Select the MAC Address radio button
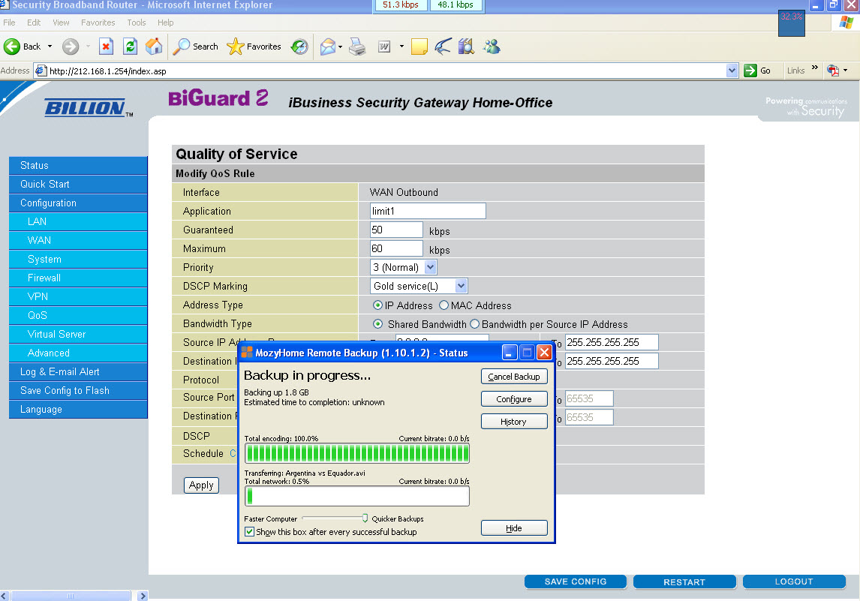This screenshot has height=601, width=860. click(444, 305)
